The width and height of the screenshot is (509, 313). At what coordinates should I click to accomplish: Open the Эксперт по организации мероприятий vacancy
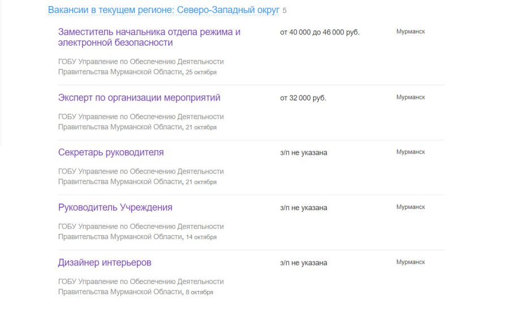139,98
